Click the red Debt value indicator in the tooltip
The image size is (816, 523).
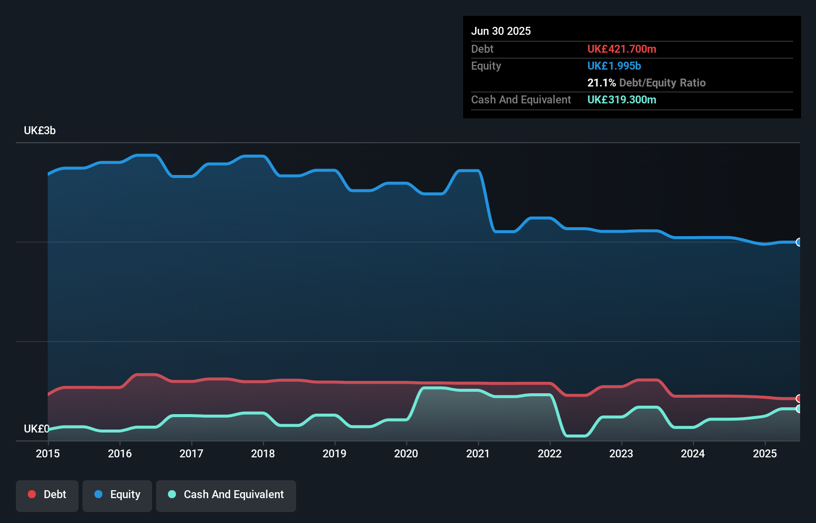click(x=622, y=49)
